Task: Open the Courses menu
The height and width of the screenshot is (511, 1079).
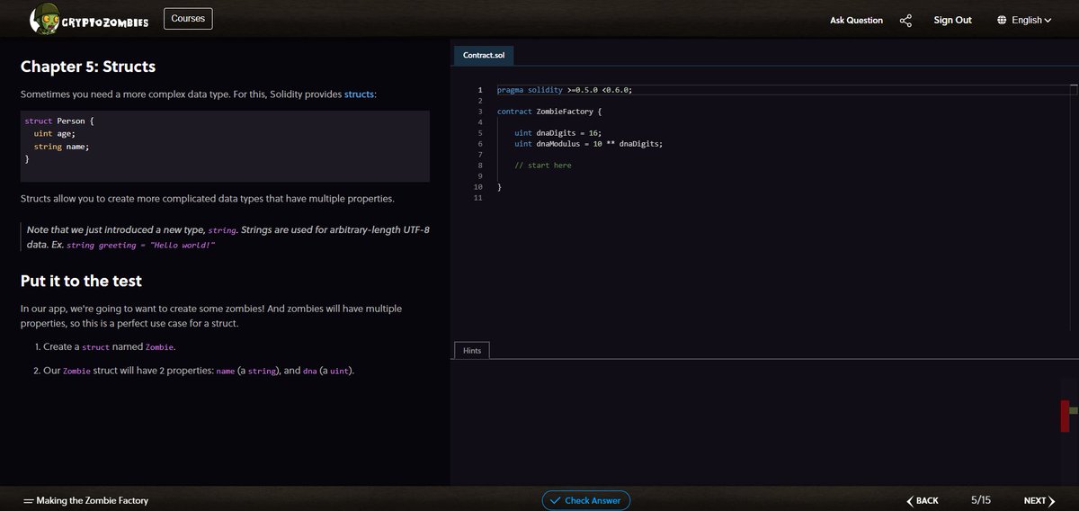Action: pyautogui.click(x=188, y=18)
